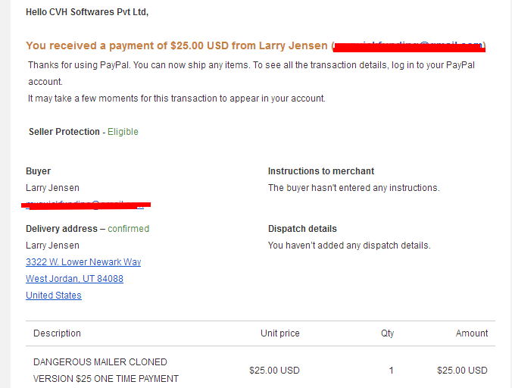Click the redacted email in the payment headline
This screenshot has width=512, height=388.
pyautogui.click(x=409, y=47)
